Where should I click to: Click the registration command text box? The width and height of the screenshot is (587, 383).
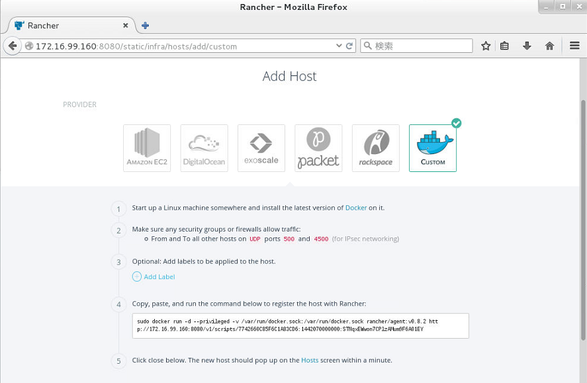pyautogui.click(x=300, y=325)
